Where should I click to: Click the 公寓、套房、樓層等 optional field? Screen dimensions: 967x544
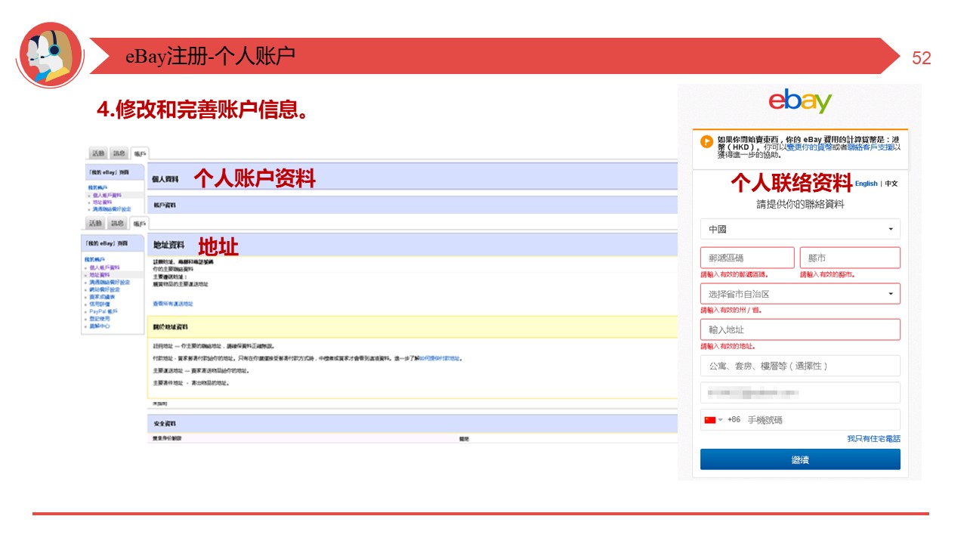[x=800, y=366]
